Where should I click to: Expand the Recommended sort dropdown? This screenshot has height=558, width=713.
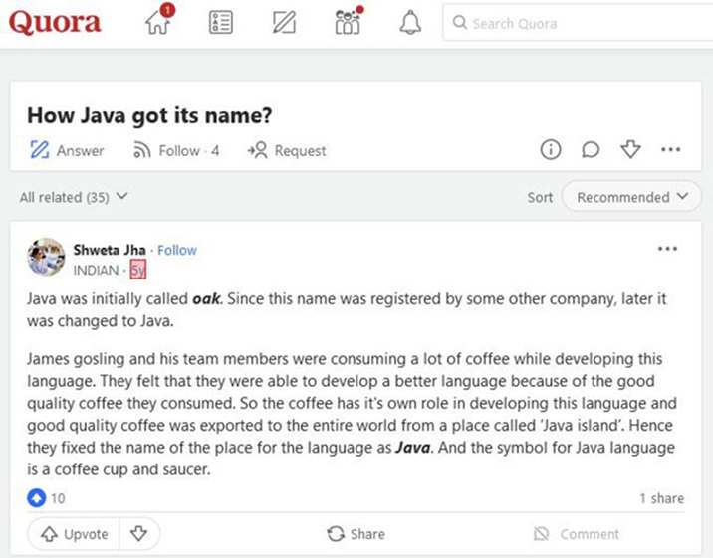(x=631, y=197)
